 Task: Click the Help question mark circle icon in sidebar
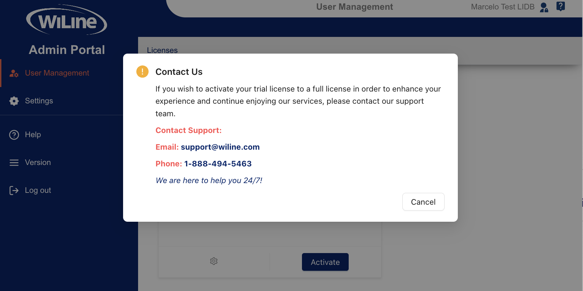(x=14, y=135)
